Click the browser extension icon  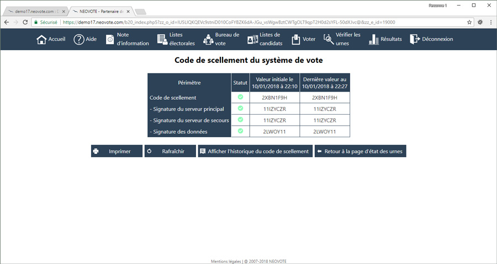480,23
